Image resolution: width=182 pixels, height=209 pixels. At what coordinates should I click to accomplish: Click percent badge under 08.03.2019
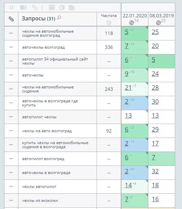[x=159, y=23]
